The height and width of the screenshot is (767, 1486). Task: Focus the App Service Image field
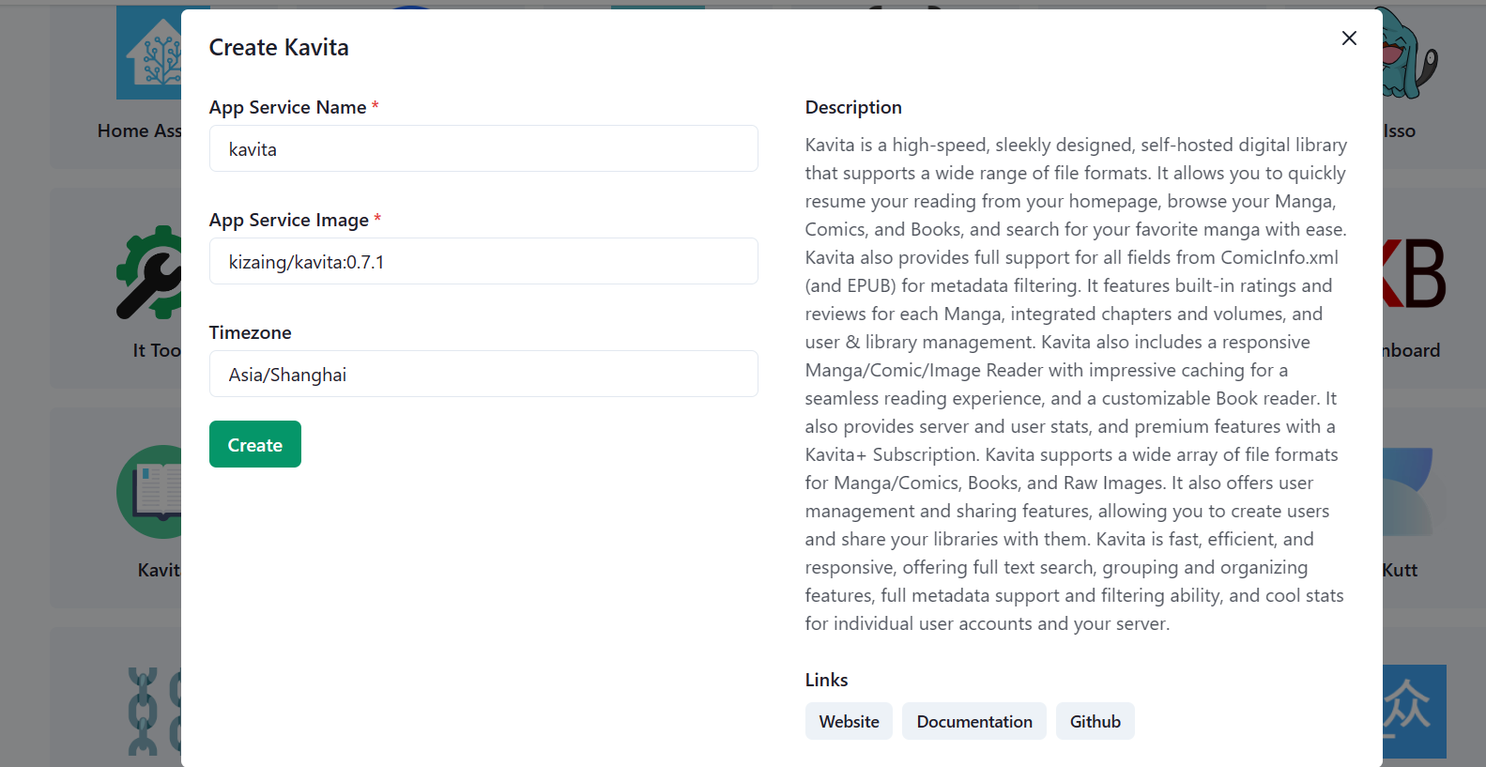[x=483, y=262]
